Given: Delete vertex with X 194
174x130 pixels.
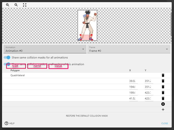Looking at the screenshot, I should (163, 87).
